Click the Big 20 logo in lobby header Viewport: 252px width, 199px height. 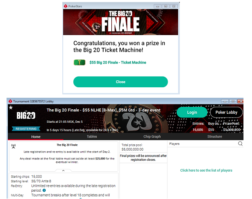[x=26, y=115]
